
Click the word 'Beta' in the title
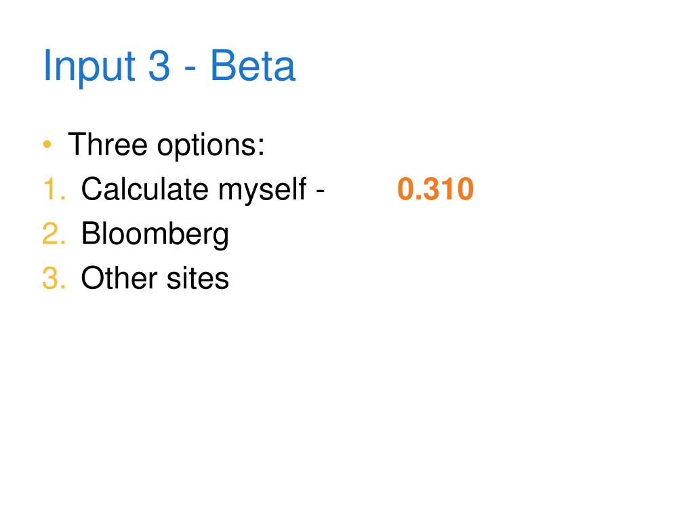click(x=252, y=66)
